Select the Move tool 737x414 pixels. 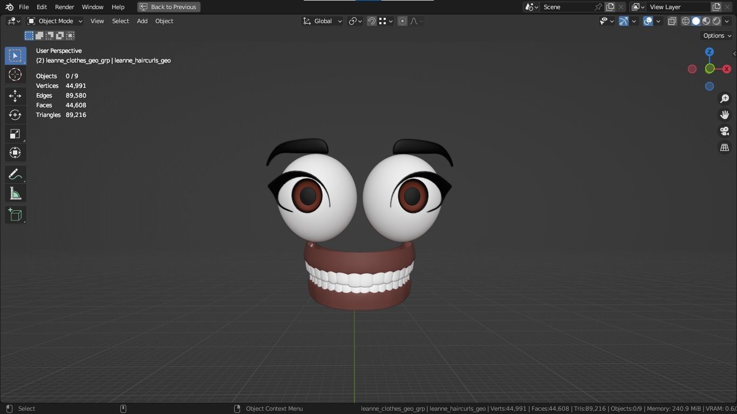[x=15, y=96]
